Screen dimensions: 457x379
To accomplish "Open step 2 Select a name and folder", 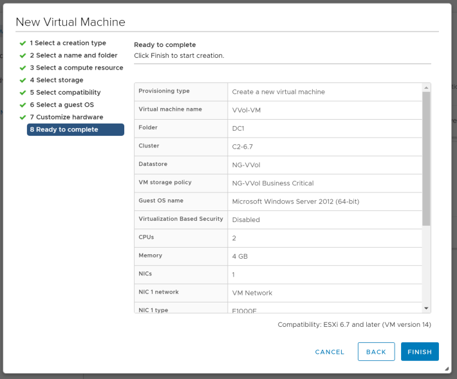I will (73, 55).
